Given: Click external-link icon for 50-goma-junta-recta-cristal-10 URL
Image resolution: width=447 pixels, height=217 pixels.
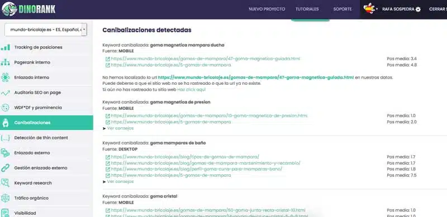Looking at the screenshot, I should (107, 210).
